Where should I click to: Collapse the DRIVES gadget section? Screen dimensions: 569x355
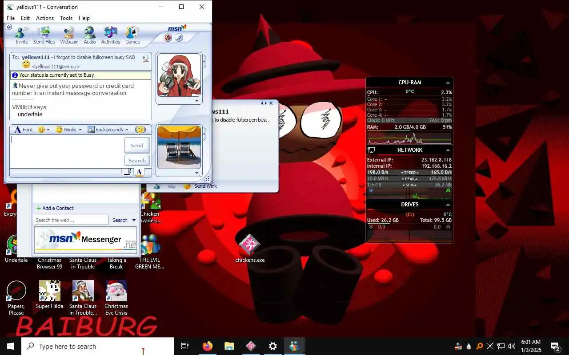(448, 205)
